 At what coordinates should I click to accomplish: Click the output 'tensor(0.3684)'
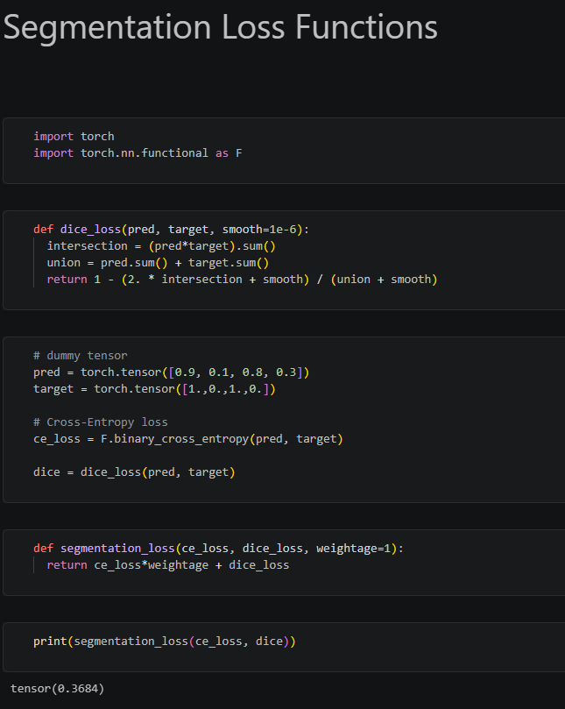[x=58, y=688]
